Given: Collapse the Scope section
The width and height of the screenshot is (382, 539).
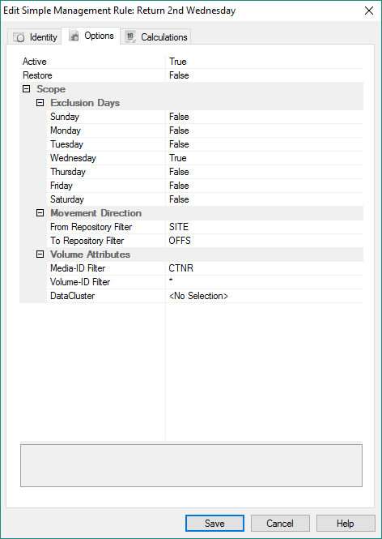Looking at the screenshot, I should pos(26,89).
